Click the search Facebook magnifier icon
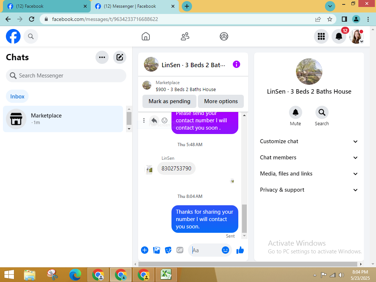Screen dimensions: 376x282 click(x=31, y=36)
